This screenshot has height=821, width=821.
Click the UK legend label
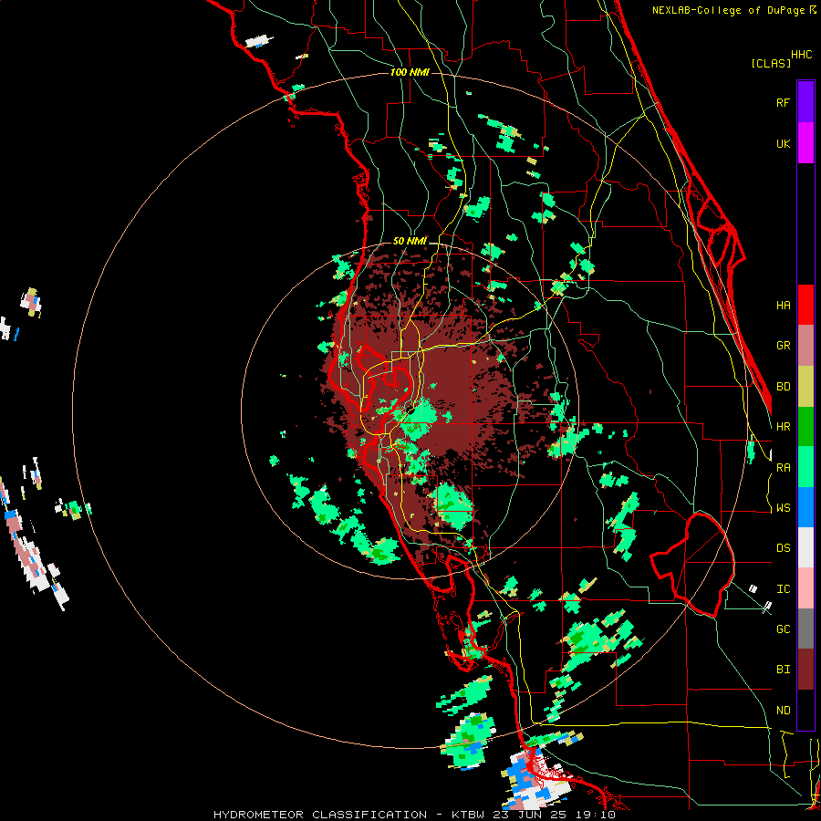click(x=783, y=143)
